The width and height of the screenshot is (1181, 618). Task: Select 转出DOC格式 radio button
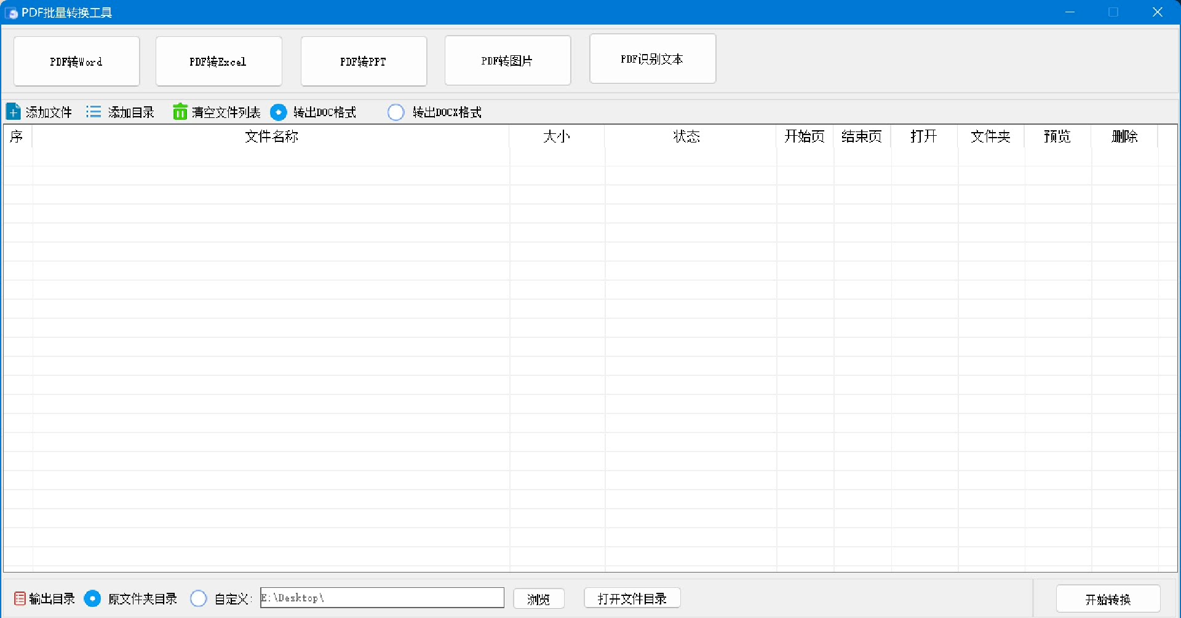click(279, 112)
